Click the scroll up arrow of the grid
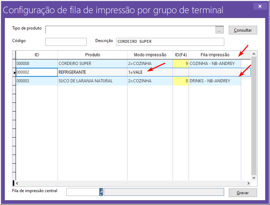 click(254, 54)
